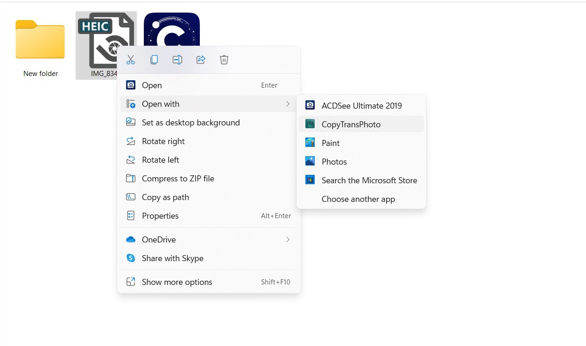
Task: Click the Microsoft Store icon
Action: (310, 180)
